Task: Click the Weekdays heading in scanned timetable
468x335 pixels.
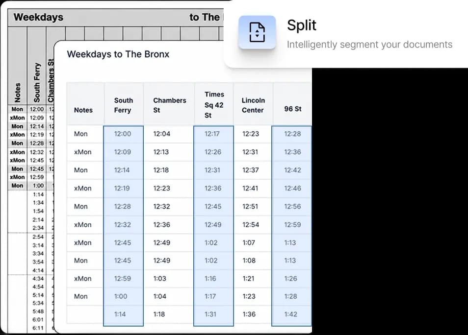Action: (38, 17)
